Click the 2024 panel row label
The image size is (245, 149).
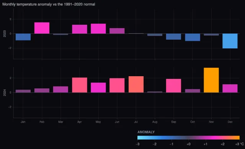pyautogui.click(x=5, y=93)
